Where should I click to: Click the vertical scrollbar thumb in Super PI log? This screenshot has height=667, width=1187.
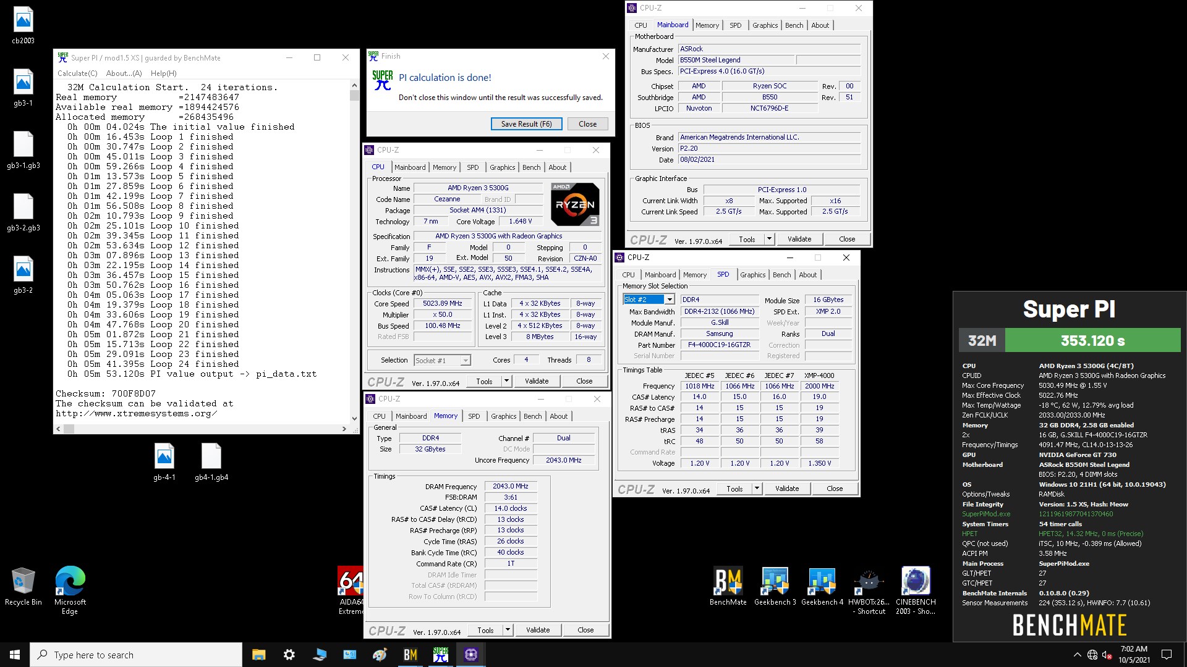(354, 96)
